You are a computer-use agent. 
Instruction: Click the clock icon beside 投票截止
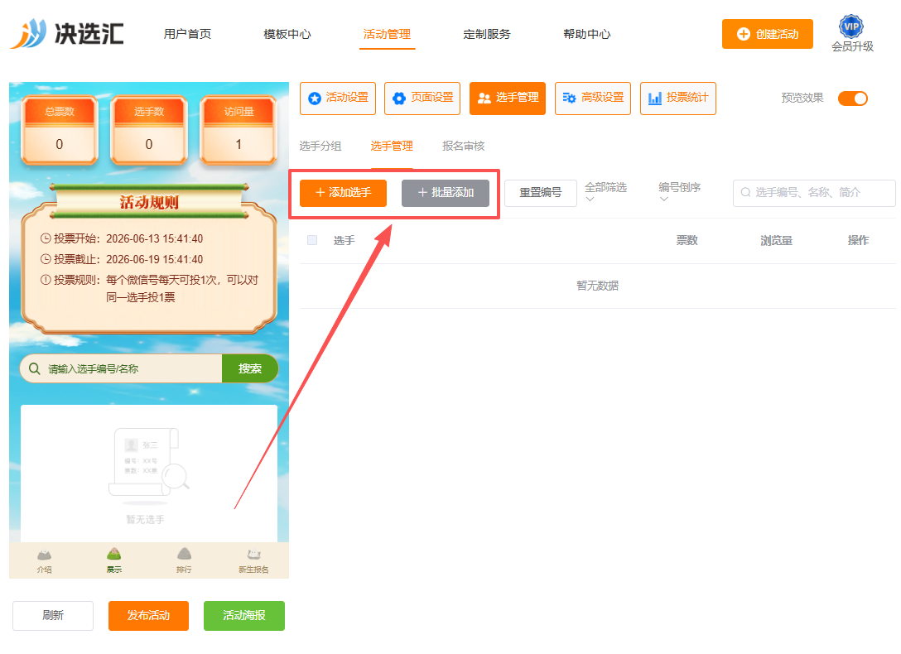(x=46, y=259)
